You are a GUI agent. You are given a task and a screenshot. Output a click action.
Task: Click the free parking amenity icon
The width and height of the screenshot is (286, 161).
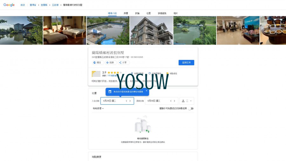(x=132, y=73)
